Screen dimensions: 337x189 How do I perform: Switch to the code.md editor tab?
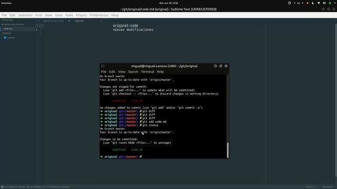tap(79, 21)
